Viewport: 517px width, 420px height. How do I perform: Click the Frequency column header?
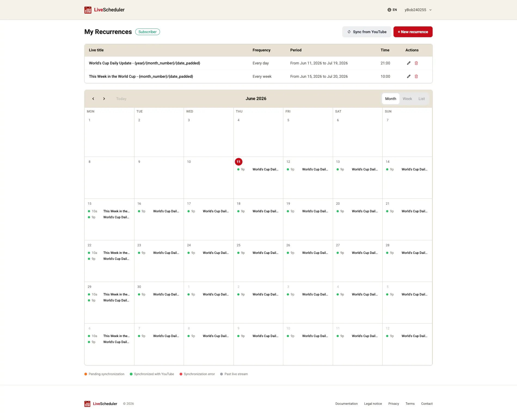point(261,50)
